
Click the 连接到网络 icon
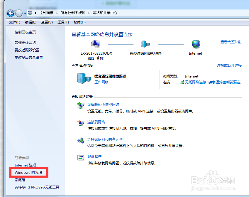coord(81,122)
